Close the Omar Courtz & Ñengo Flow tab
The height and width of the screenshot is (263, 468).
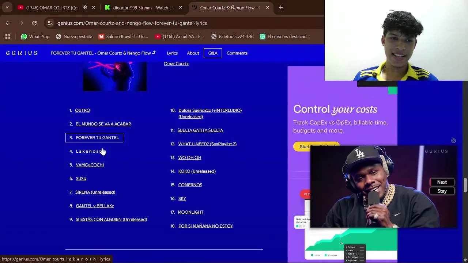pos(267,7)
